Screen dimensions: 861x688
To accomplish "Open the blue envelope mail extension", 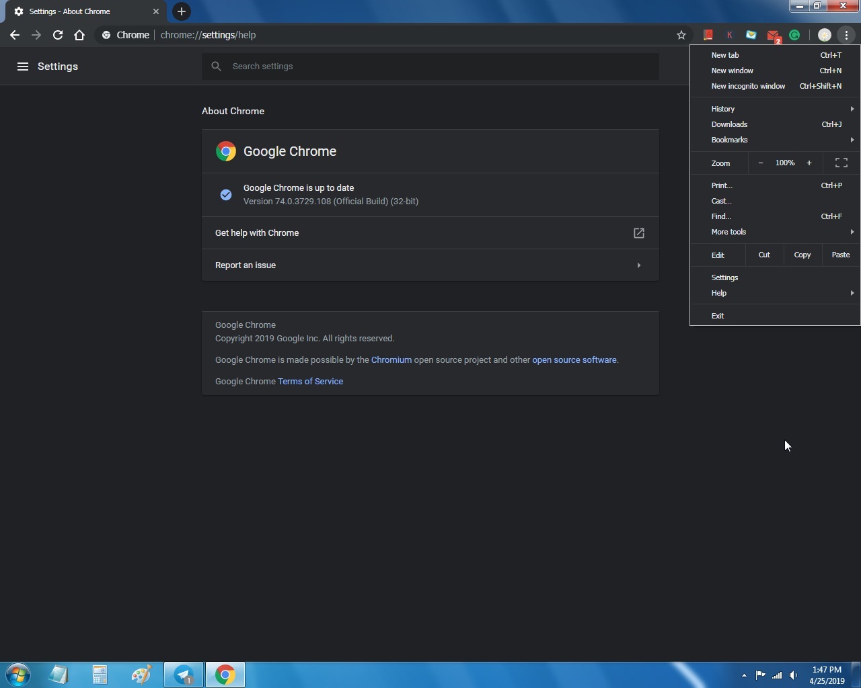I will tap(751, 35).
